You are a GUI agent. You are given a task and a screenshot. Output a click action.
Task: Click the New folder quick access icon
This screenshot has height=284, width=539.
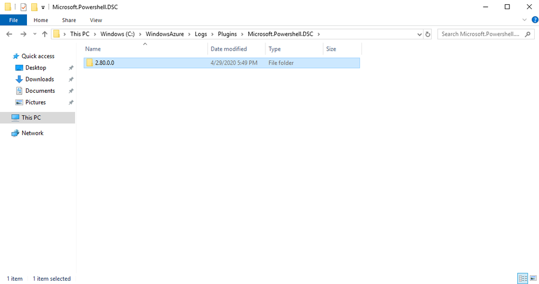coord(34,7)
